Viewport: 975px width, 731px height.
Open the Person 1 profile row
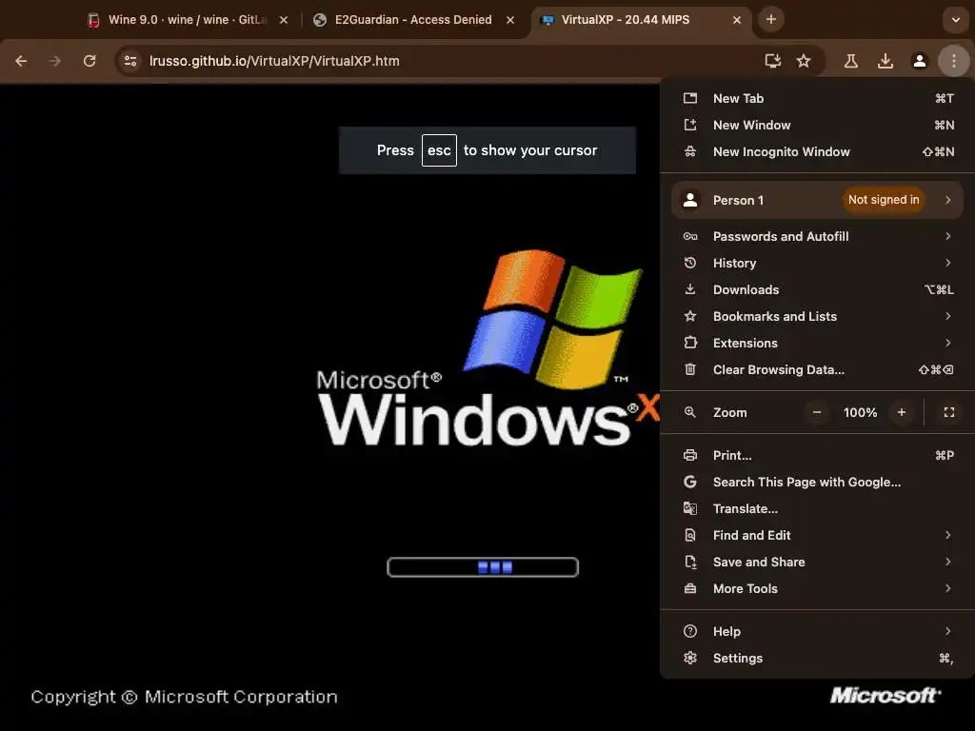pyautogui.click(x=818, y=200)
